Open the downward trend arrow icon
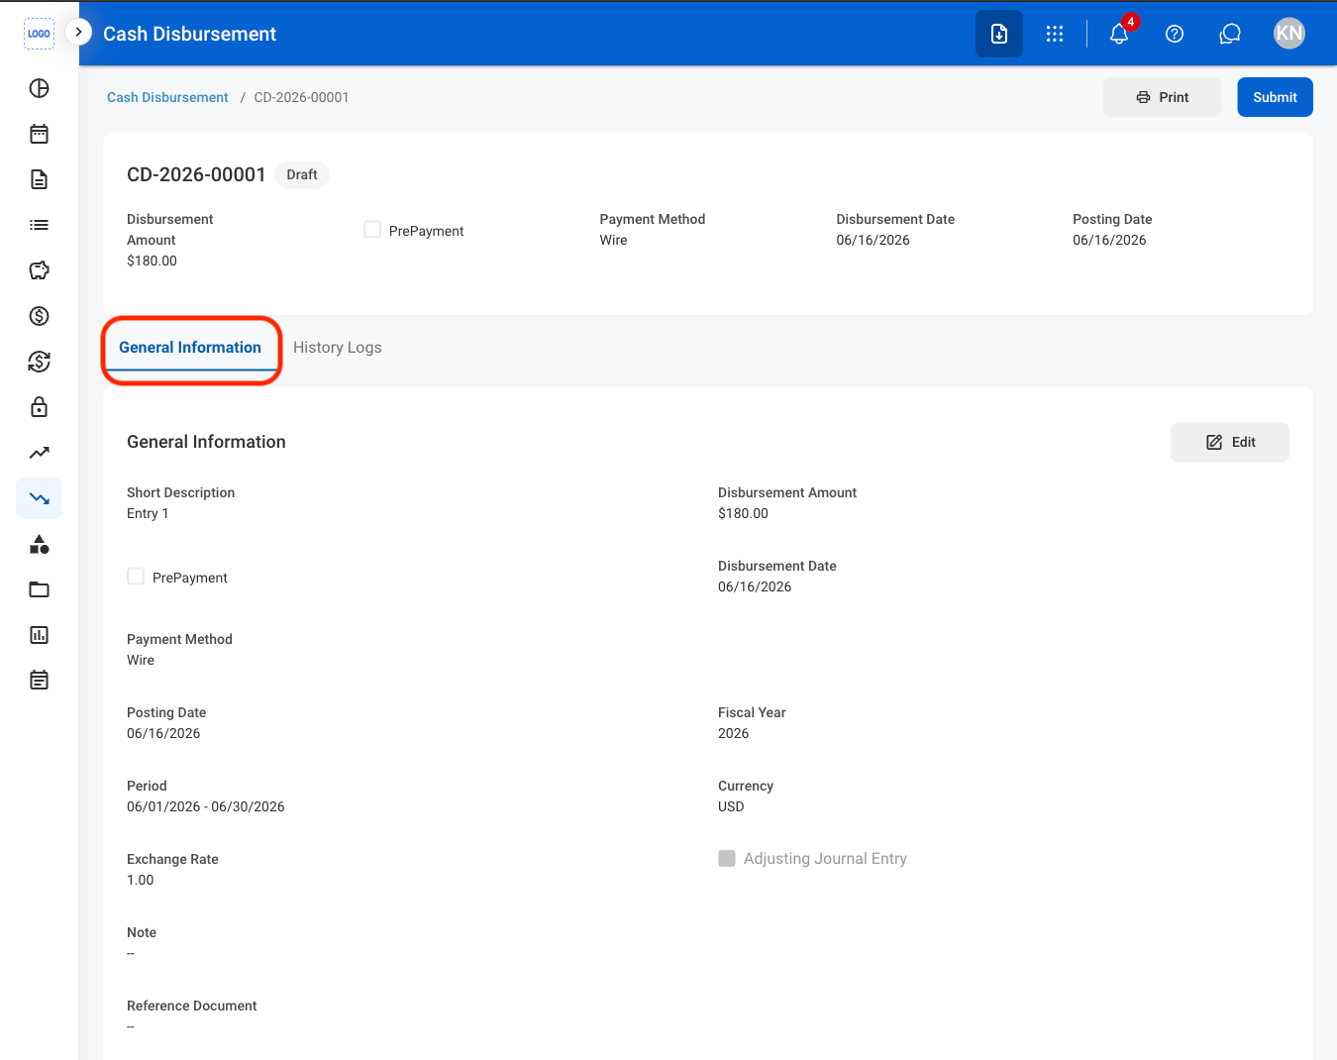Image resolution: width=1337 pixels, height=1060 pixels. tap(39, 498)
